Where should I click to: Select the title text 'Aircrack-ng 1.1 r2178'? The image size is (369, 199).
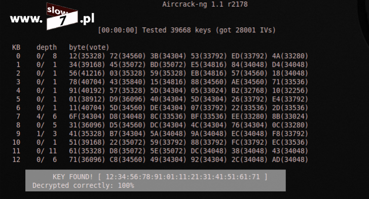point(205,4)
